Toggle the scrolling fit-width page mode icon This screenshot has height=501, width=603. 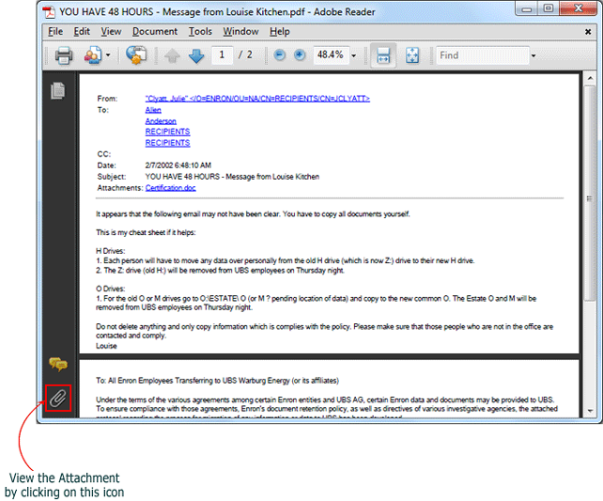point(383,55)
